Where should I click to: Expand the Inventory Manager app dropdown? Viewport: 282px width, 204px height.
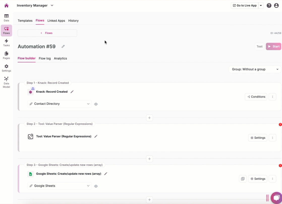coord(52,5)
